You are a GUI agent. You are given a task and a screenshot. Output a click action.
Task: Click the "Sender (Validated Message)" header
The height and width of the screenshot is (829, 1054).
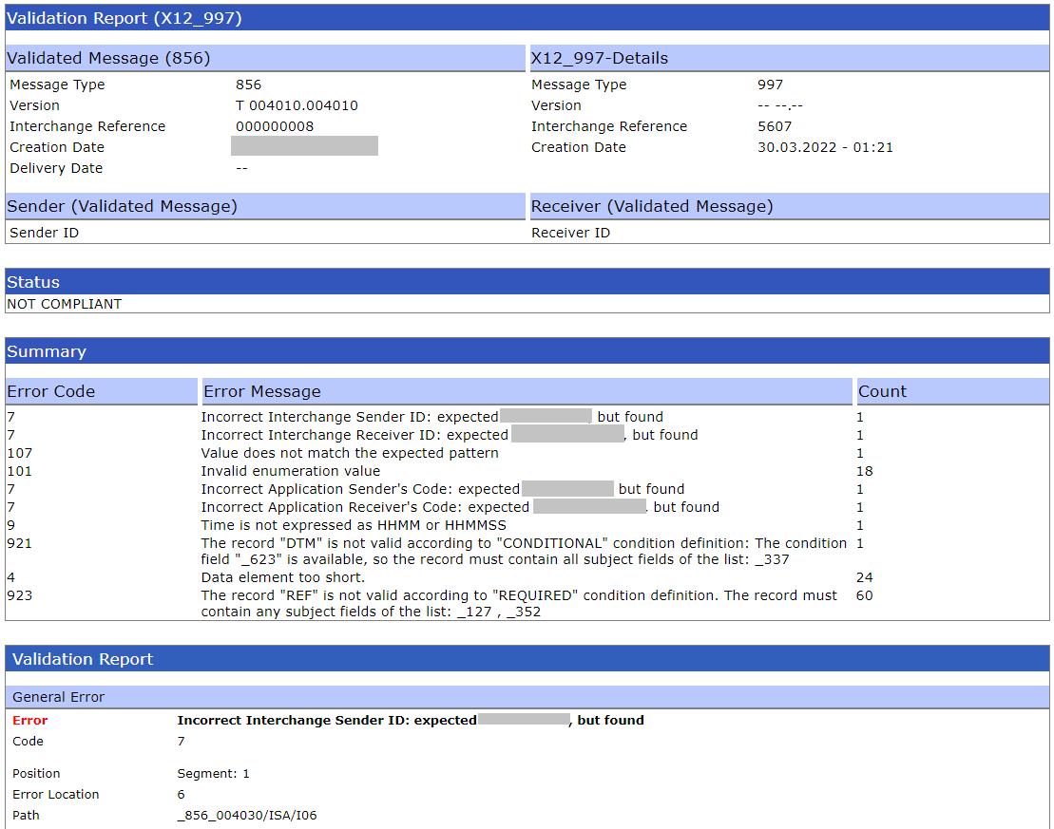click(x=122, y=206)
